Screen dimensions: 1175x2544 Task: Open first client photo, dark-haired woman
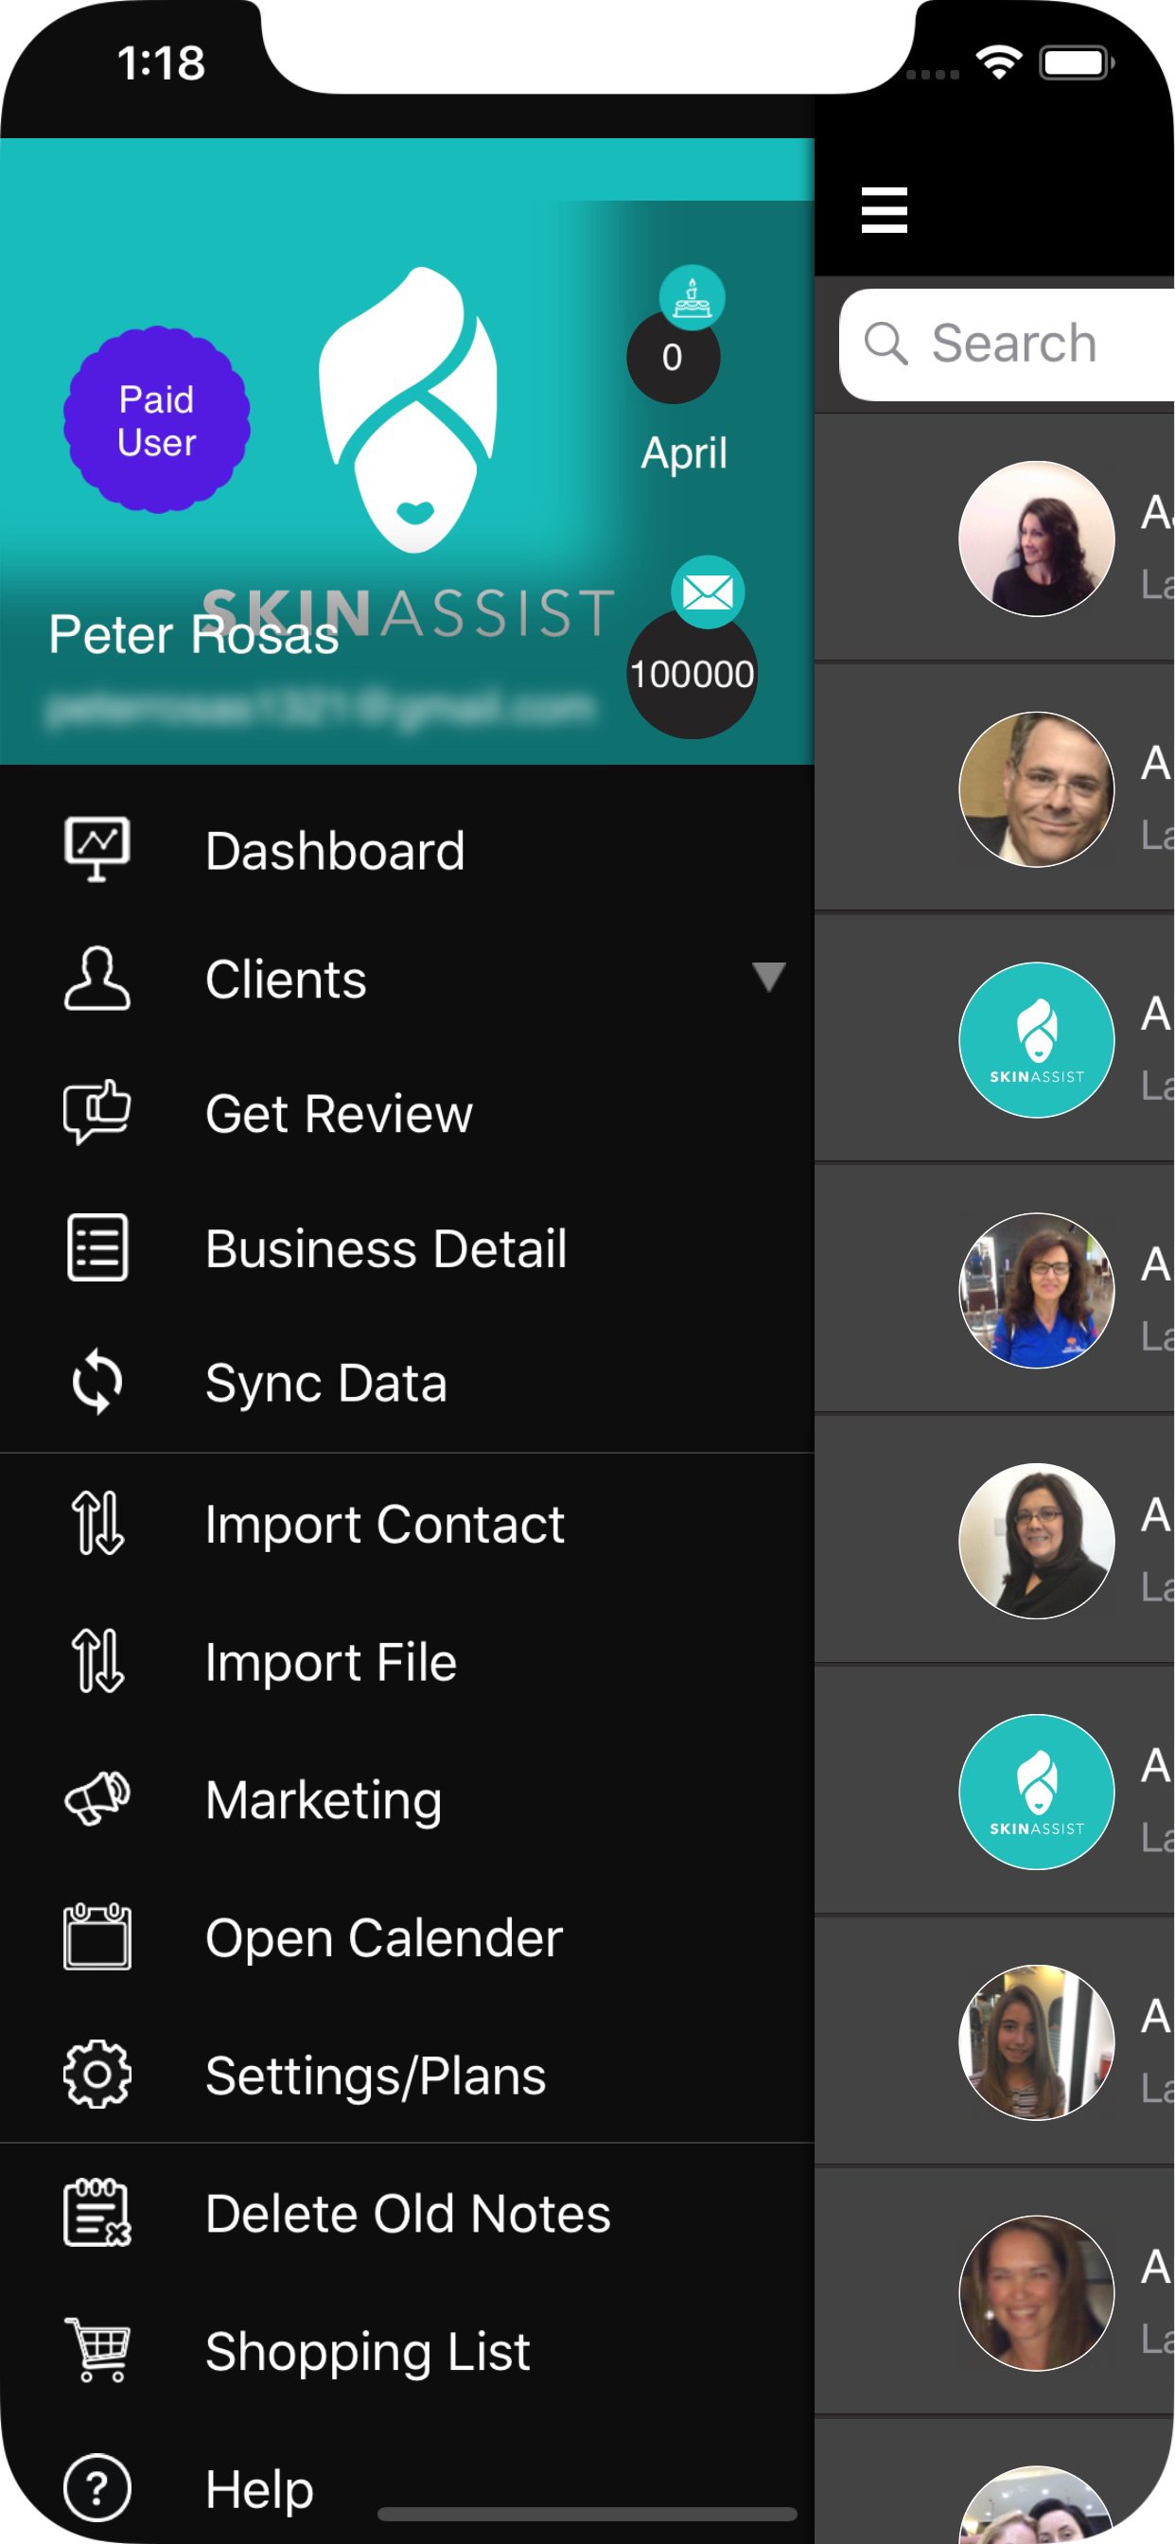[1036, 539]
